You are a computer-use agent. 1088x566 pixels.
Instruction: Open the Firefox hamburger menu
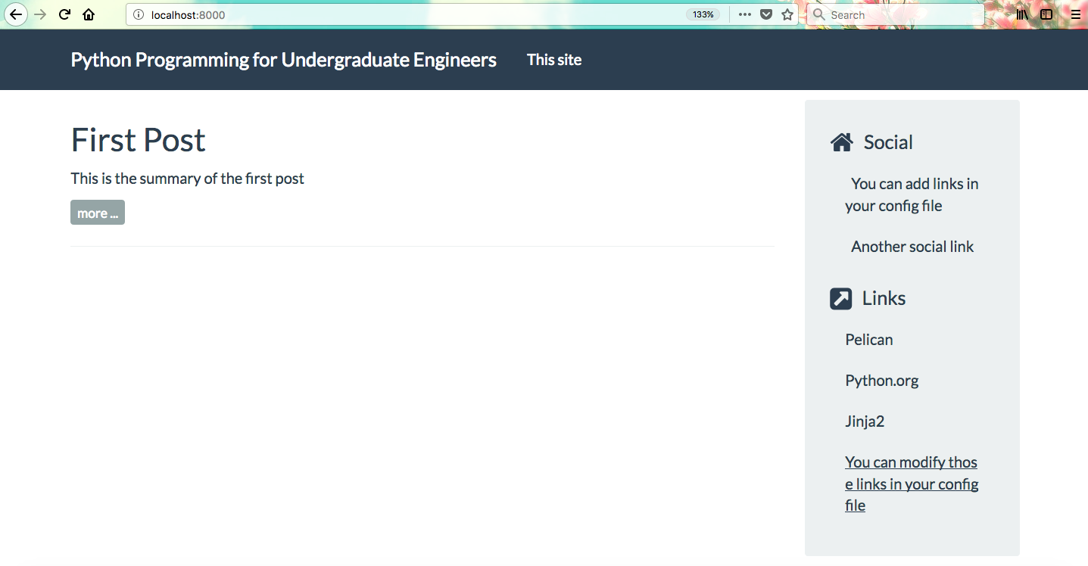click(1075, 14)
